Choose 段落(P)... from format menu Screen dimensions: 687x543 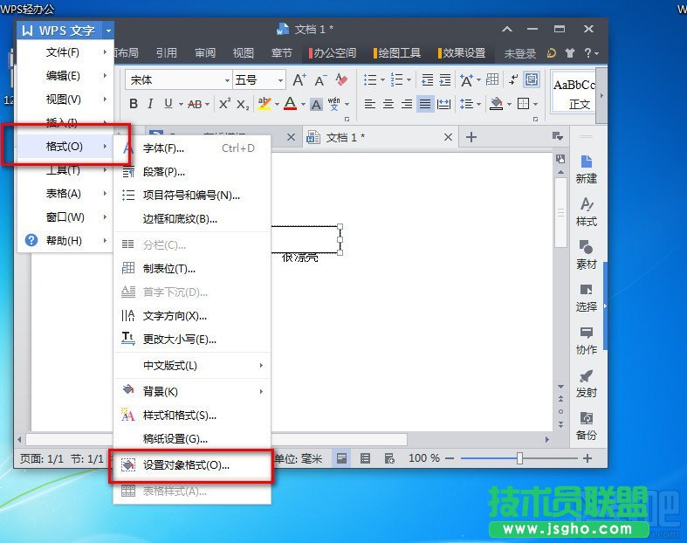(x=192, y=172)
